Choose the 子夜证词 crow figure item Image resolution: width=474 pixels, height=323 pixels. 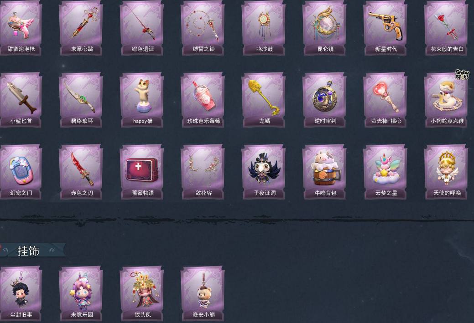[264, 171]
